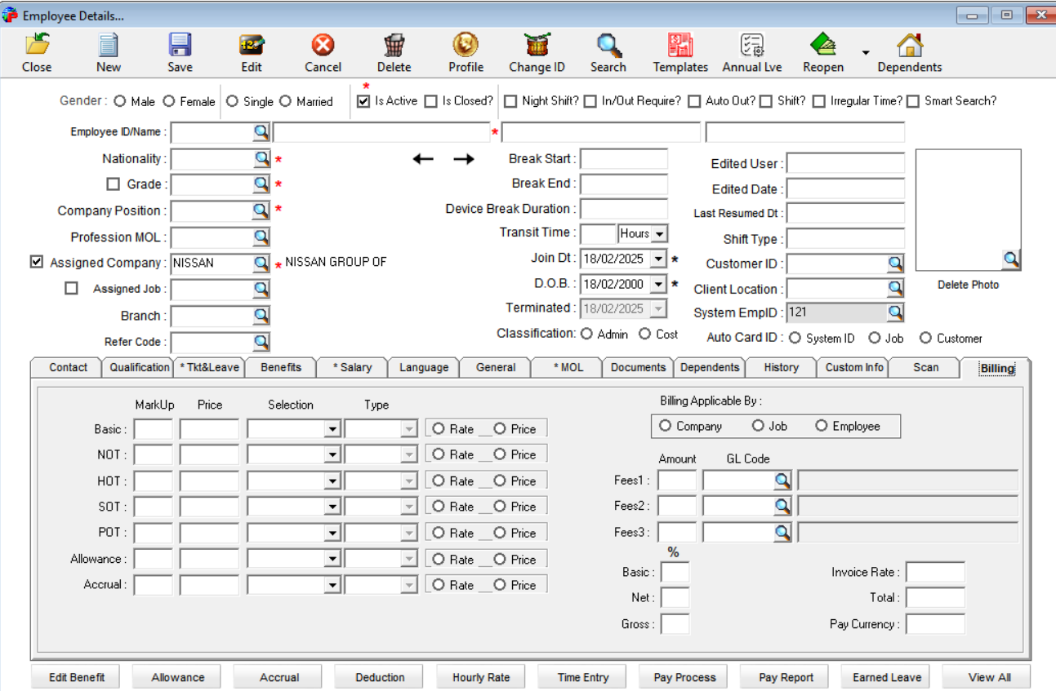Viewport: 1056px width, 691px height.
Task: Open the Nationality lookup magnifier
Action: pyautogui.click(x=261, y=158)
